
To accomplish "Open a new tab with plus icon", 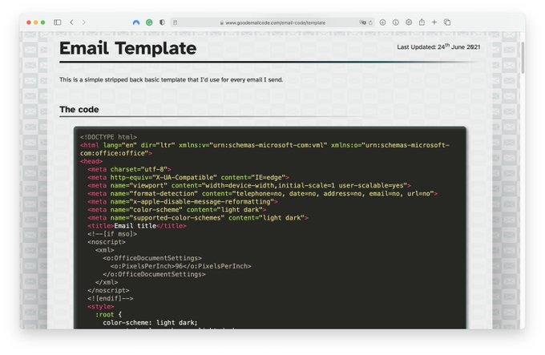I will click(x=434, y=22).
